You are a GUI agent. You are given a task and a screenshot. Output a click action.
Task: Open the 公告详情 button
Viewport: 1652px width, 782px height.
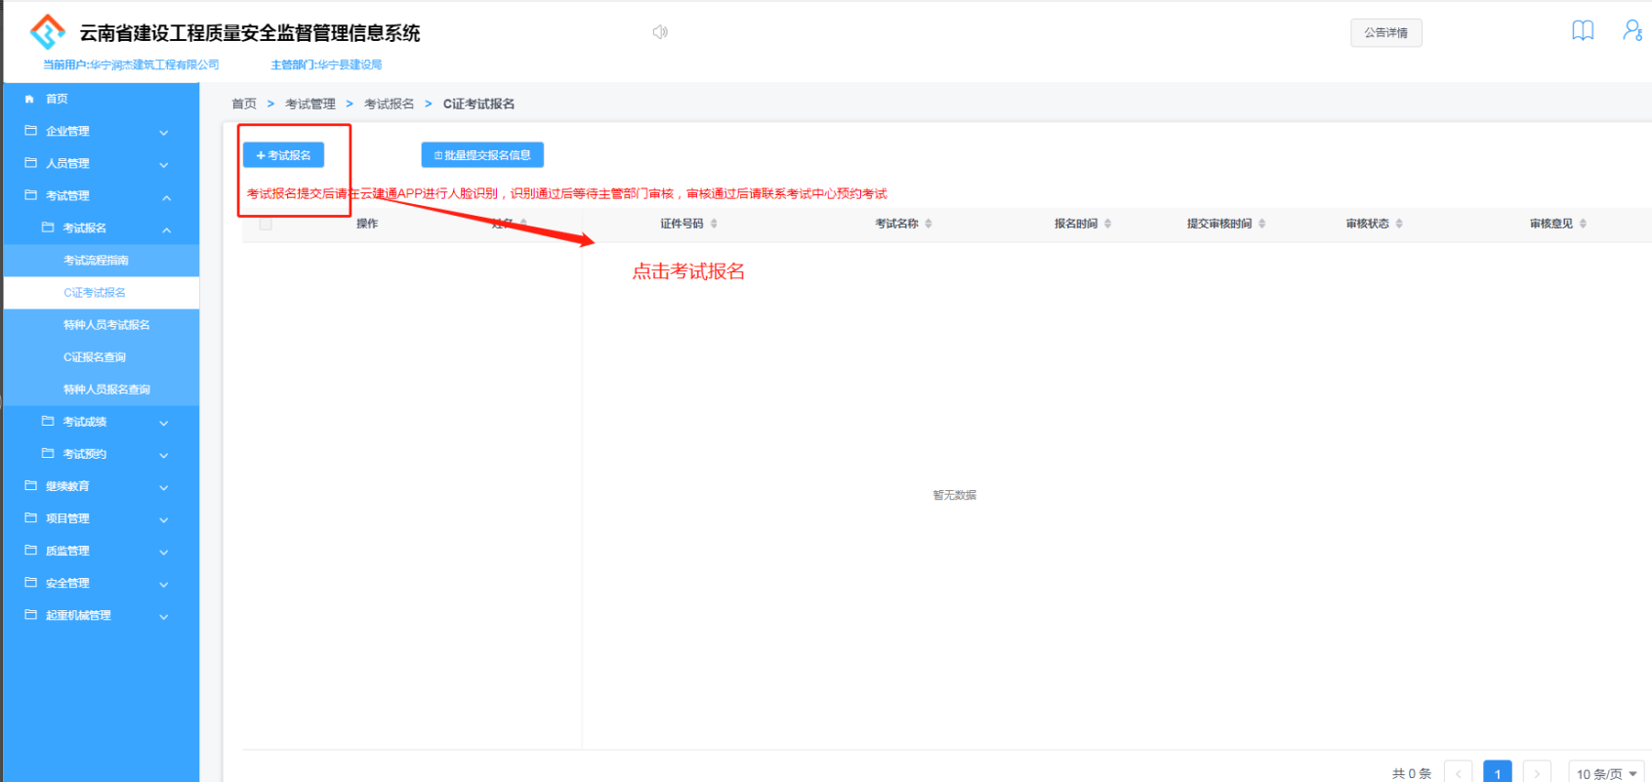click(x=1385, y=33)
